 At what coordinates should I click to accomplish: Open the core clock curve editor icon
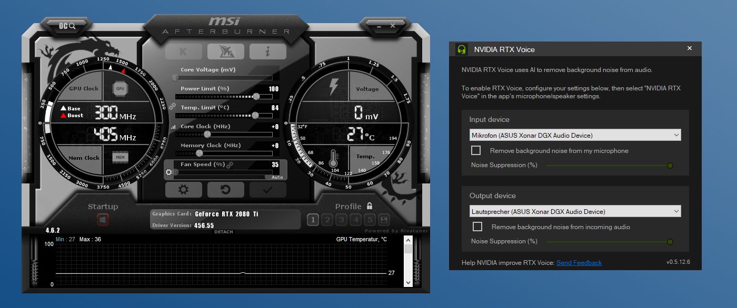(173, 127)
